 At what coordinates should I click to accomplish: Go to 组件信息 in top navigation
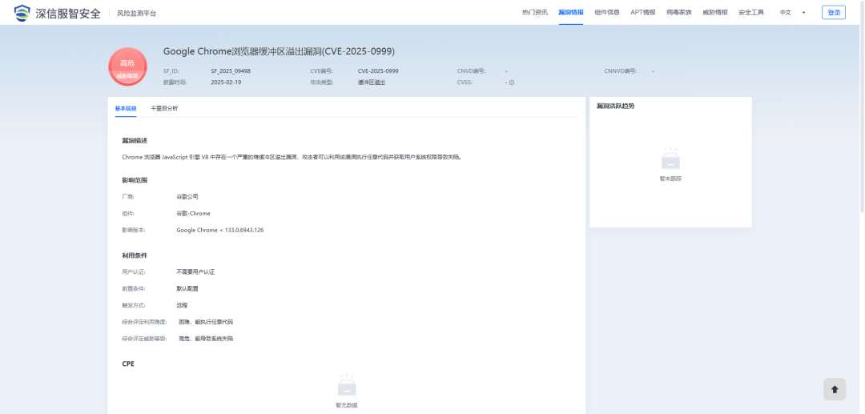coord(607,12)
